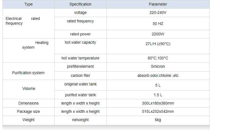
Task: Click the 85°C,100°C temperature cell
Action: 158,58
